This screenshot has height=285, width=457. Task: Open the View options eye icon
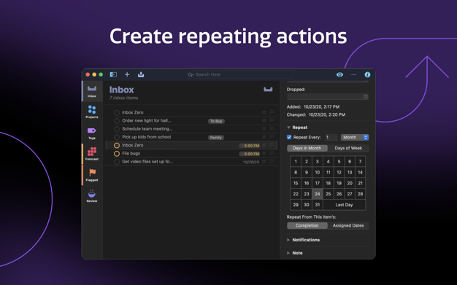point(339,74)
